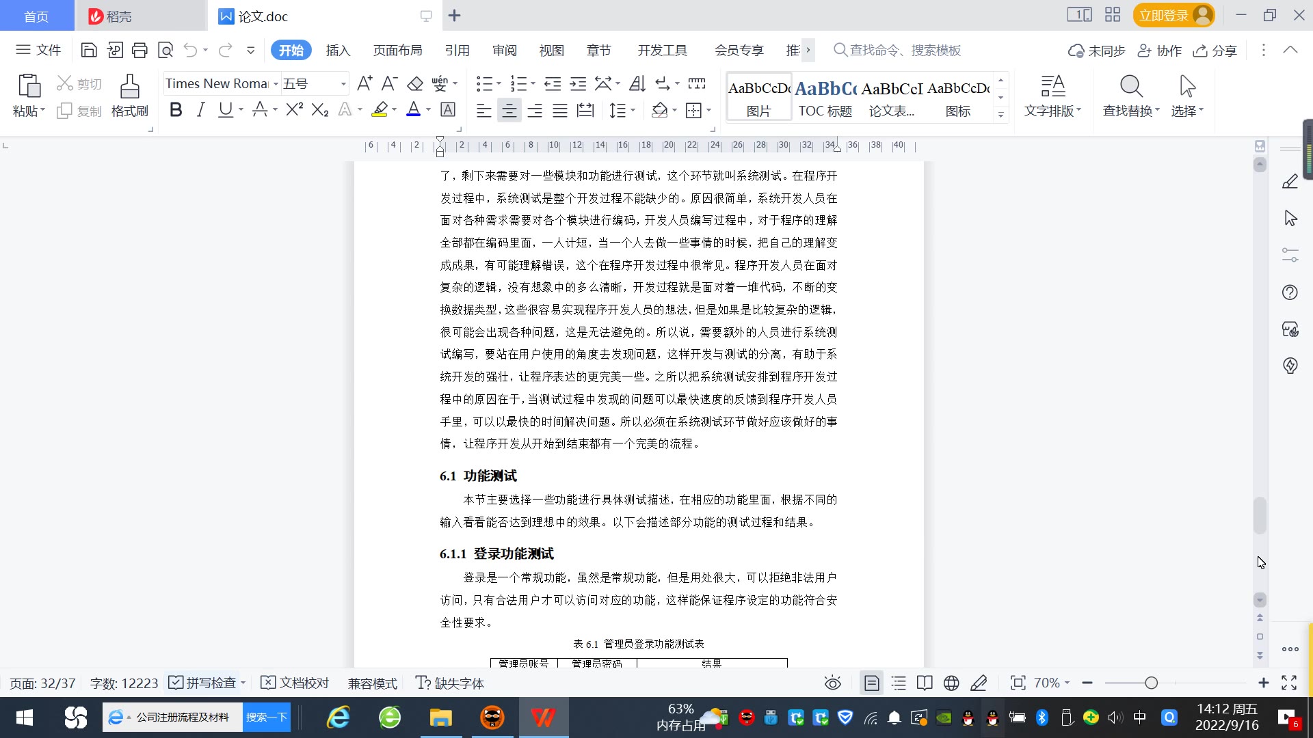Toggle spell check (拼写检查) in status bar
The height and width of the screenshot is (738, 1313).
pyautogui.click(x=203, y=683)
